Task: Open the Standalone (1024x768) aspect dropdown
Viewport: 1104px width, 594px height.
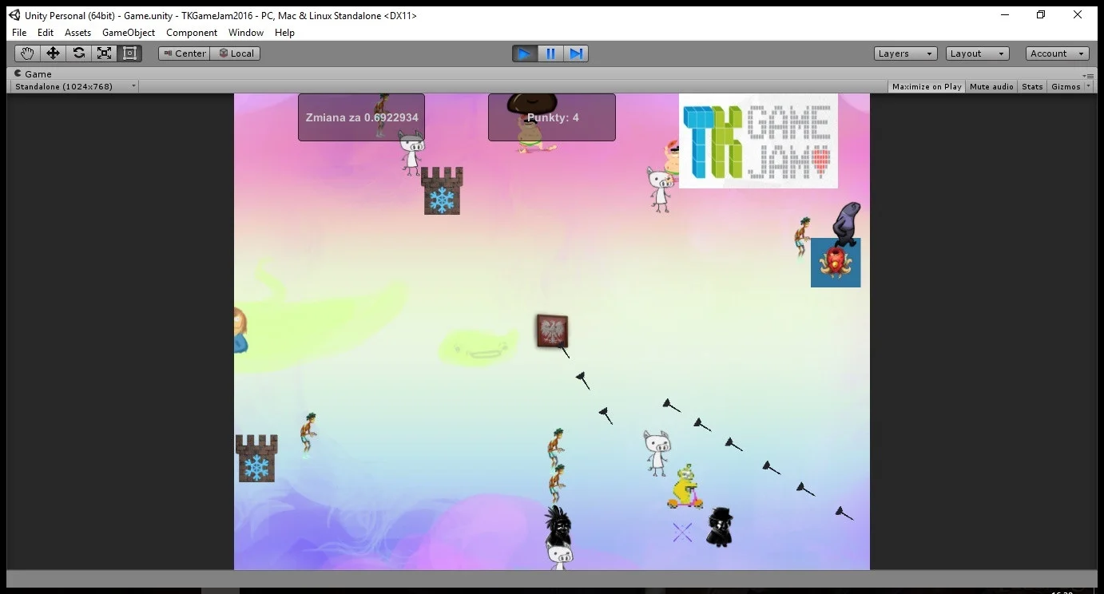Action: click(x=75, y=86)
